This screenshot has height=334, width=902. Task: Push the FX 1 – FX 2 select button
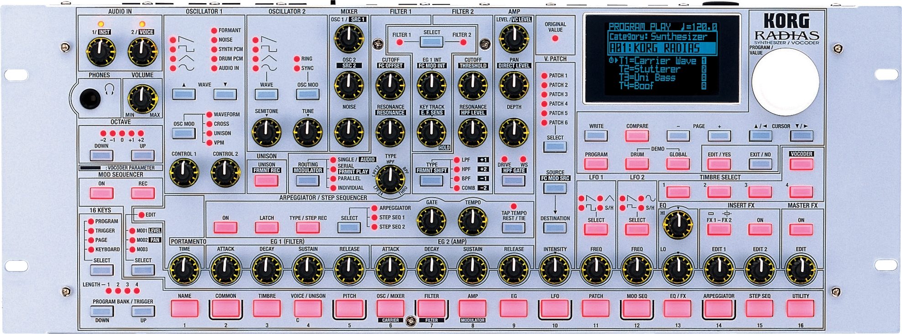[719, 230]
